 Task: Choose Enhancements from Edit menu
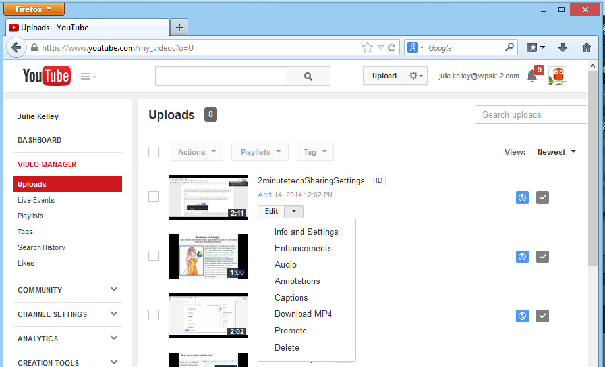pos(306,249)
